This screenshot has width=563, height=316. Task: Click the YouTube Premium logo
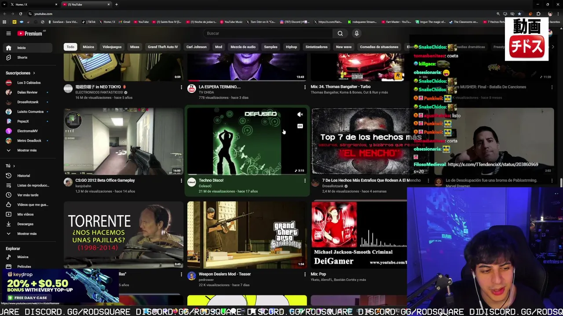coord(31,33)
